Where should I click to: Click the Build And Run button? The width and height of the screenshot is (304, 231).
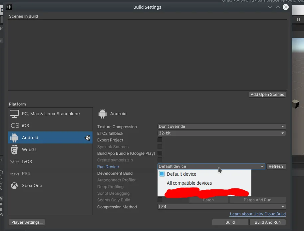(268, 222)
